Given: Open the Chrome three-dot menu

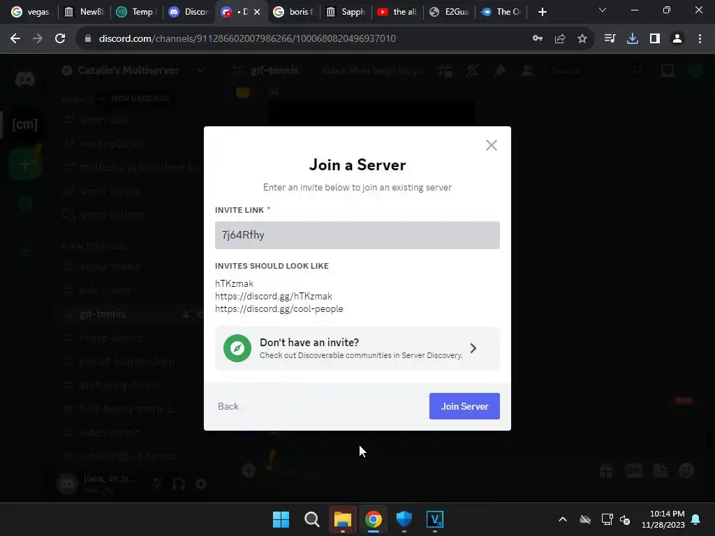Looking at the screenshot, I should 700,39.
